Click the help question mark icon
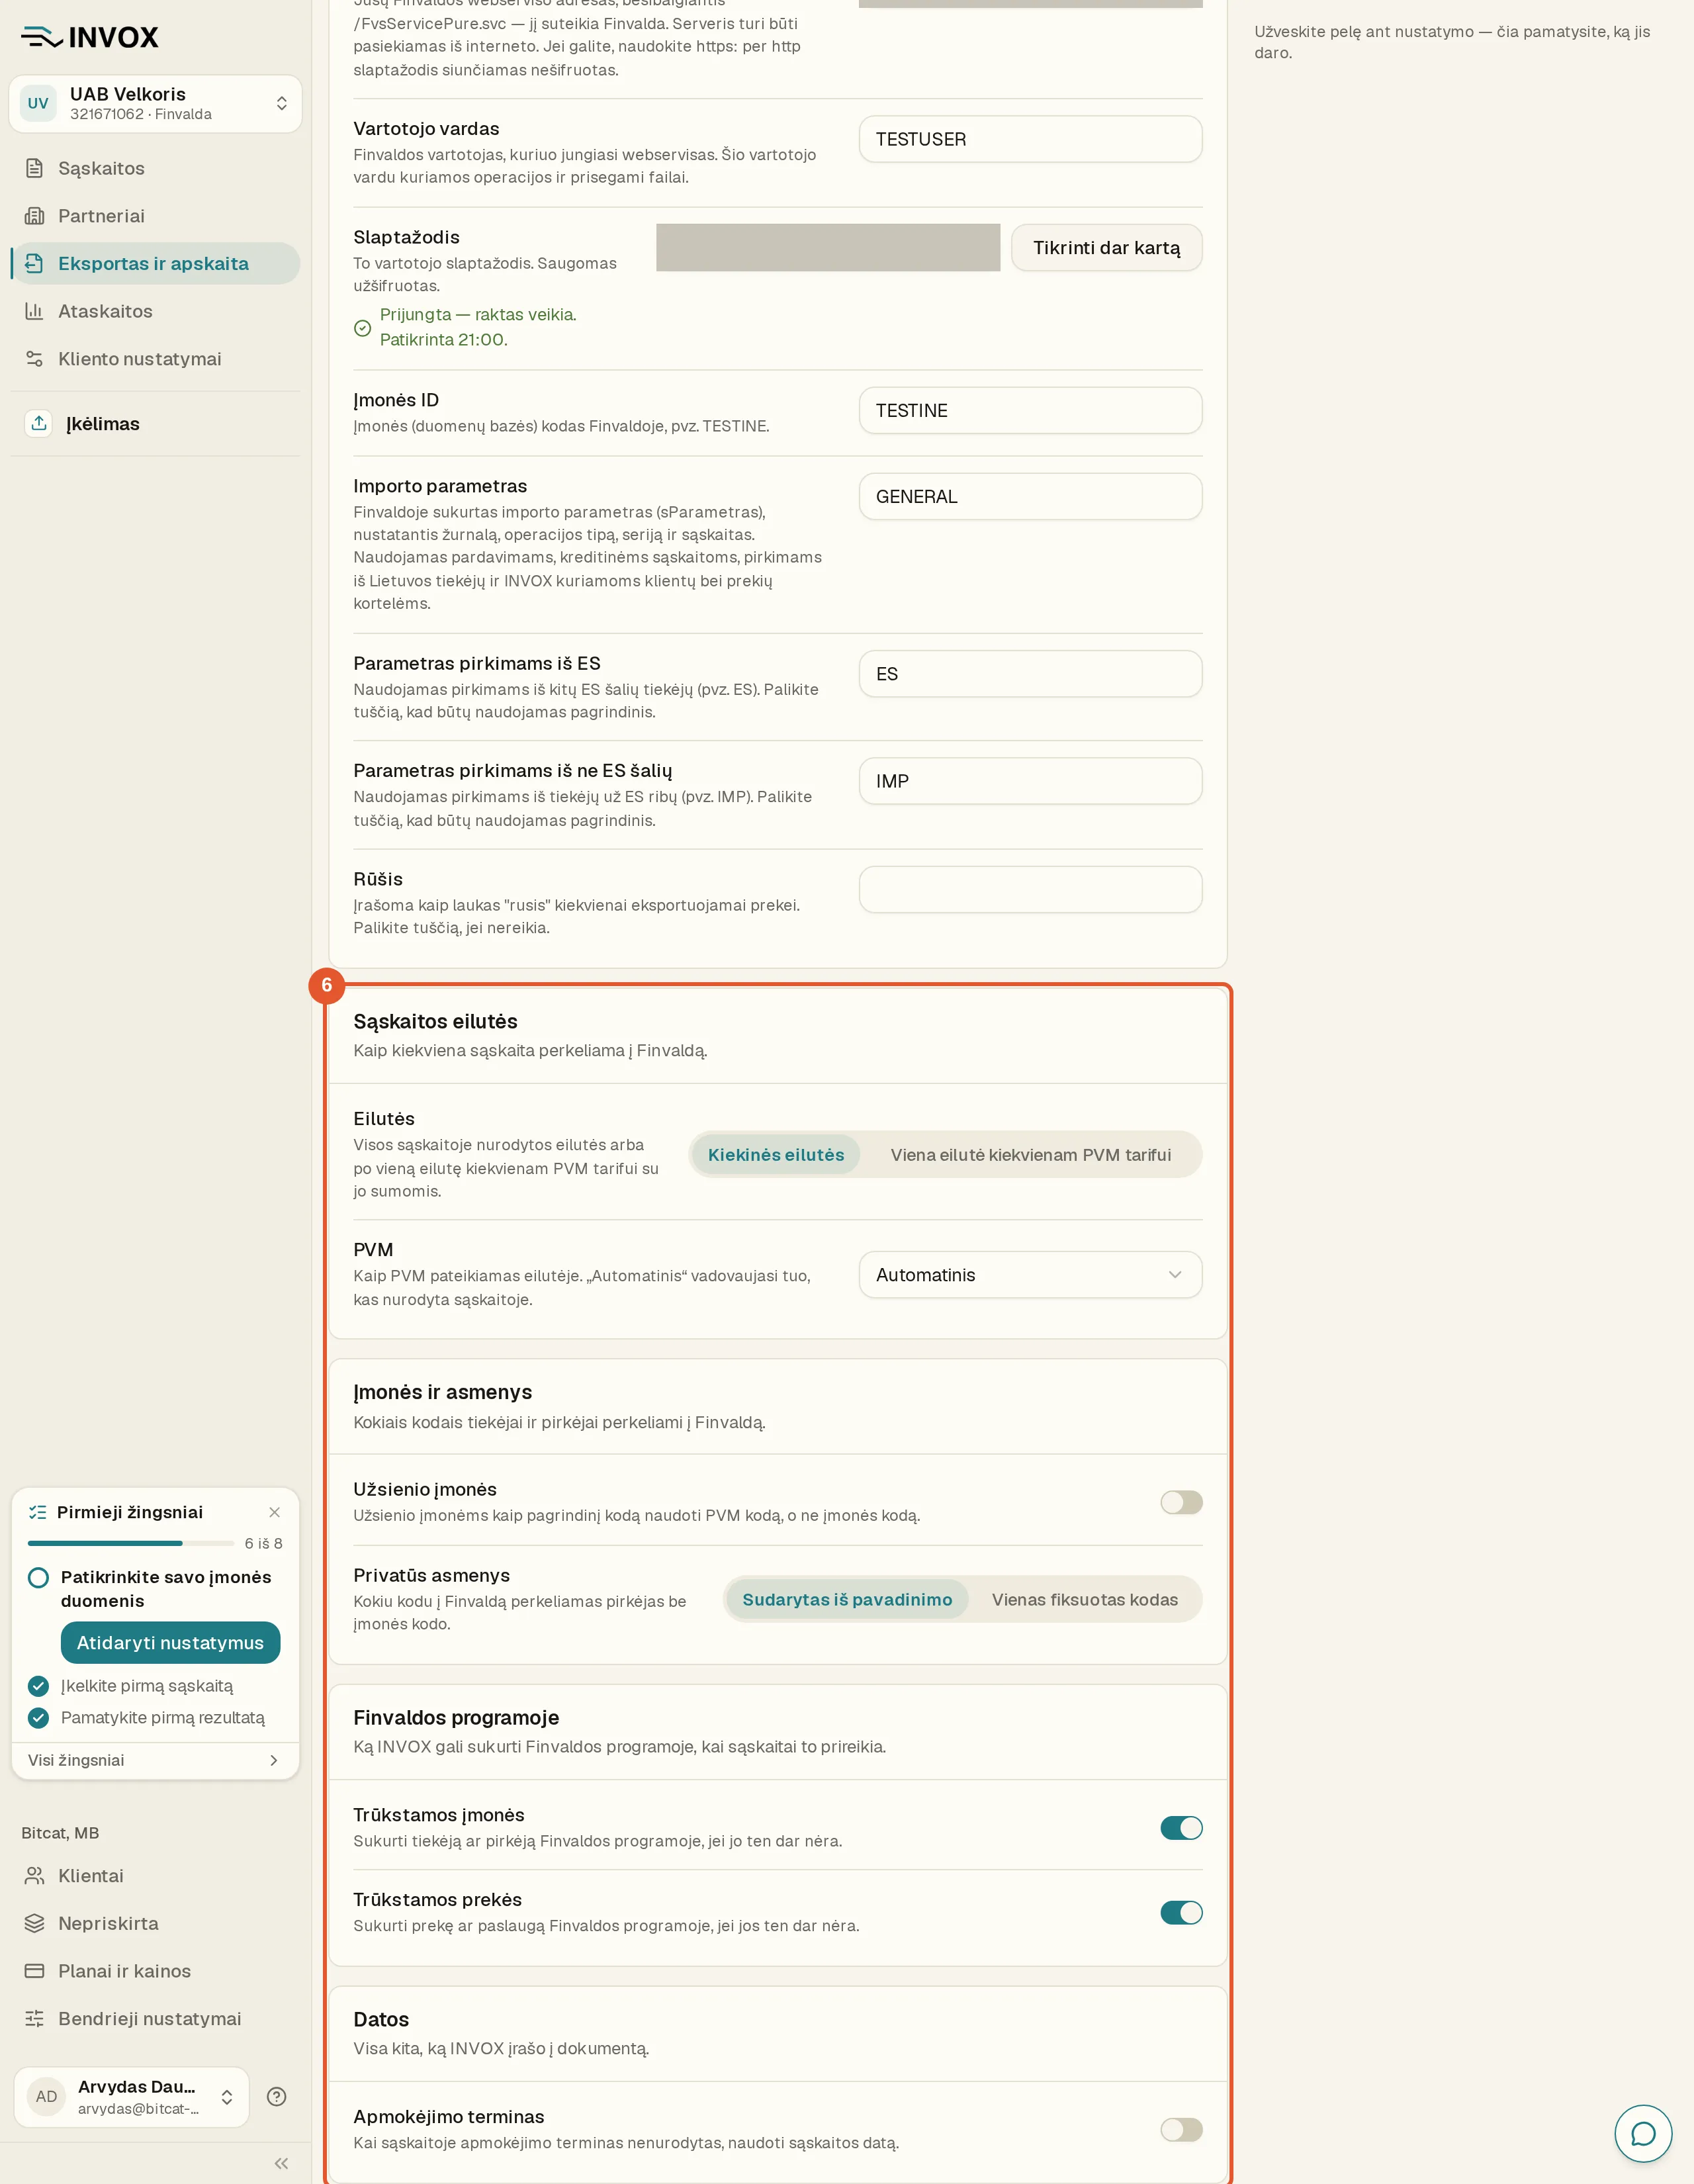The image size is (1694, 2184). (x=277, y=2097)
